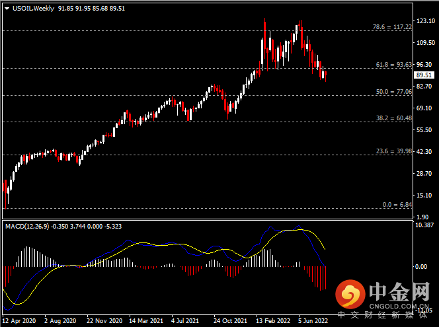This screenshot has height=327, width=439.
Task: Open the USOIL chart dropdown triangle
Action: [x=7, y=9]
